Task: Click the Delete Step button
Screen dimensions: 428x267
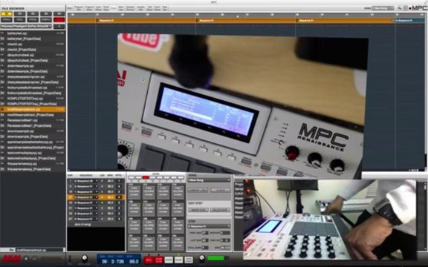Action: coord(220,210)
